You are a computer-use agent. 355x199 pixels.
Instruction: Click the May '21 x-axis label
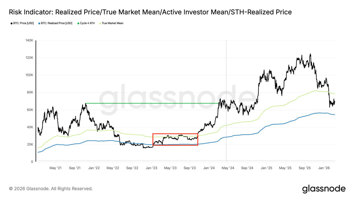(x=55, y=168)
